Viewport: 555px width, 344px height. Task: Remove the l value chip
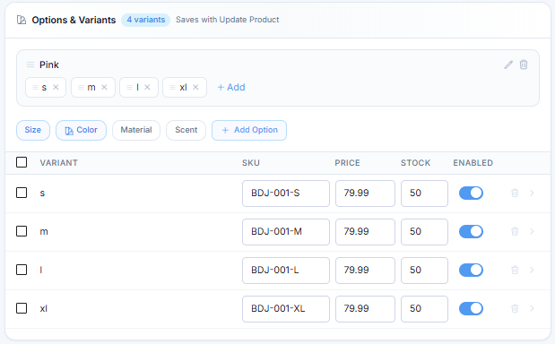(147, 87)
